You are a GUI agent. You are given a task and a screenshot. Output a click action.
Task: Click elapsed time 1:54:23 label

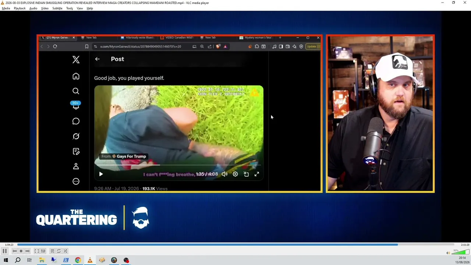(x=9, y=245)
